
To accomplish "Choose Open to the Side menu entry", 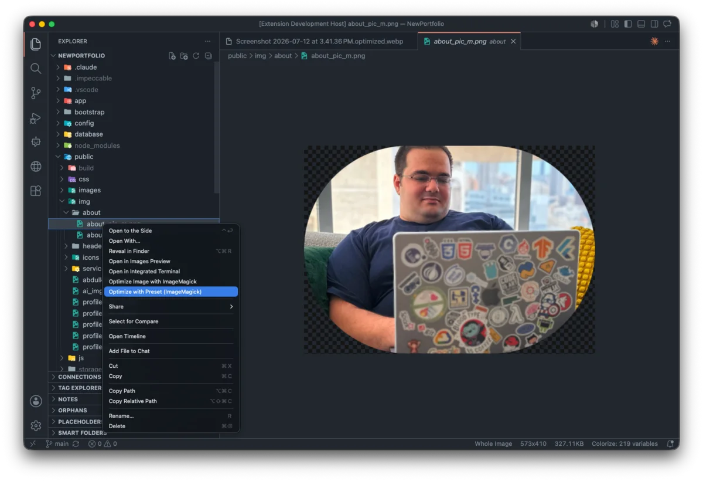I will coord(170,231).
